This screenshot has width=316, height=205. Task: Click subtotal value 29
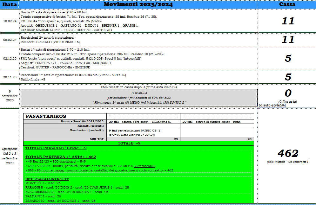click(x=176, y=139)
